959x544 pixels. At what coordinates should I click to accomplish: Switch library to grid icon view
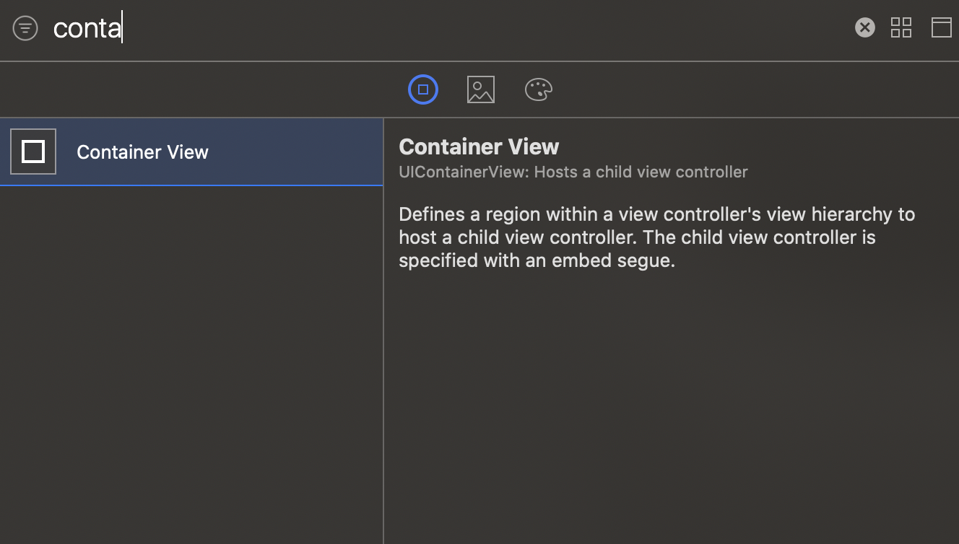tap(901, 27)
